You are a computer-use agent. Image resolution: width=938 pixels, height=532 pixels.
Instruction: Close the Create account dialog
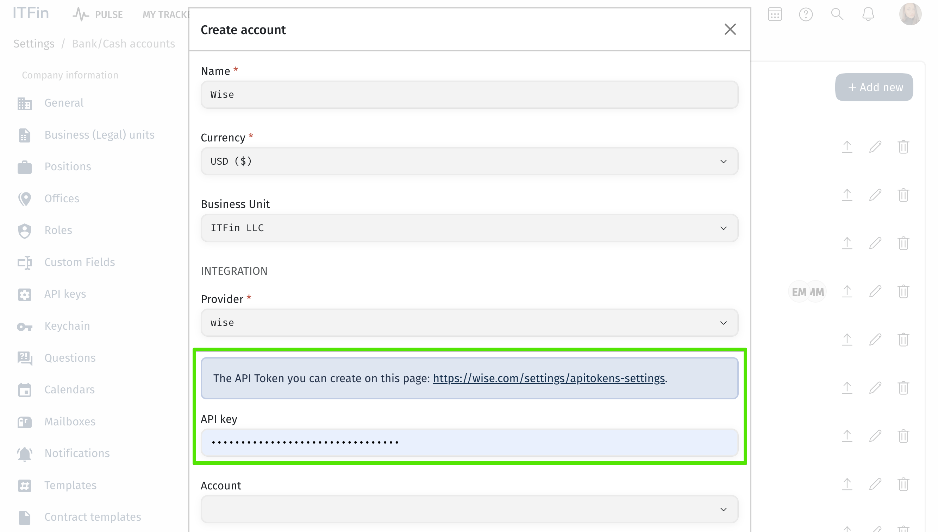[x=730, y=29]
